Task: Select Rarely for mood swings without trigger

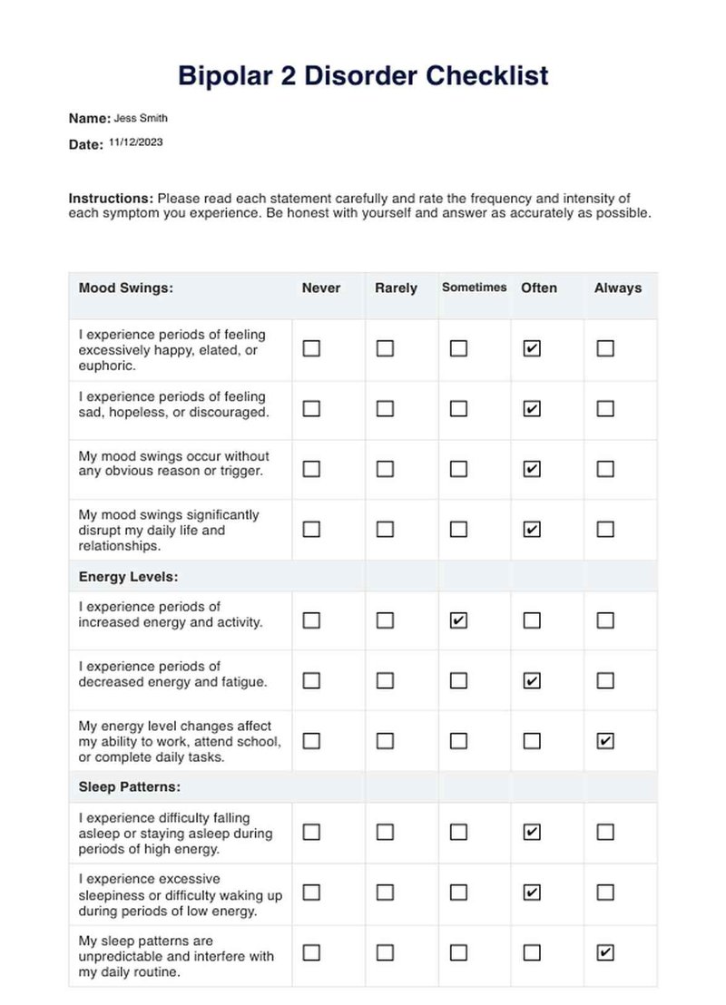Action: (x=385, y=469)
